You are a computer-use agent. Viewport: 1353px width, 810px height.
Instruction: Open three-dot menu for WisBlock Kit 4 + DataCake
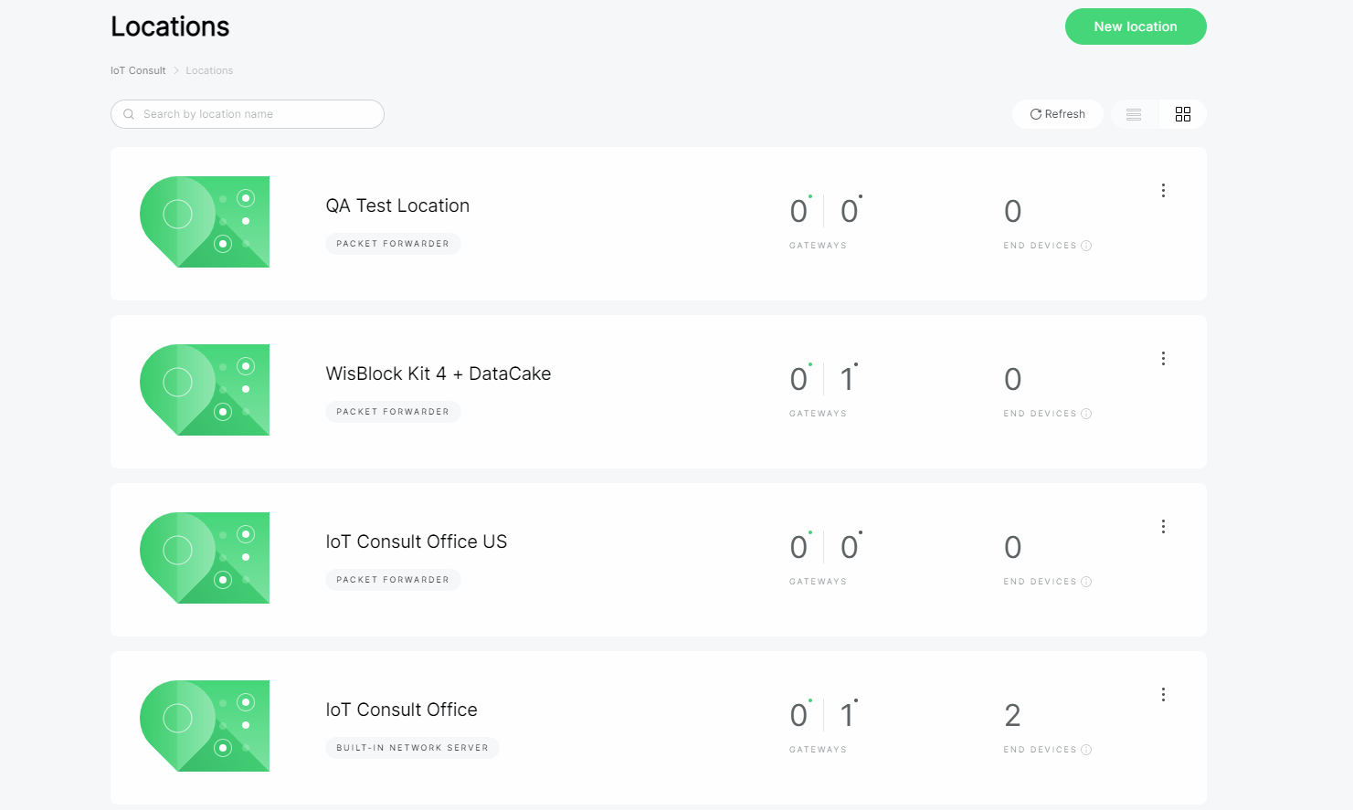[1163, 358]
